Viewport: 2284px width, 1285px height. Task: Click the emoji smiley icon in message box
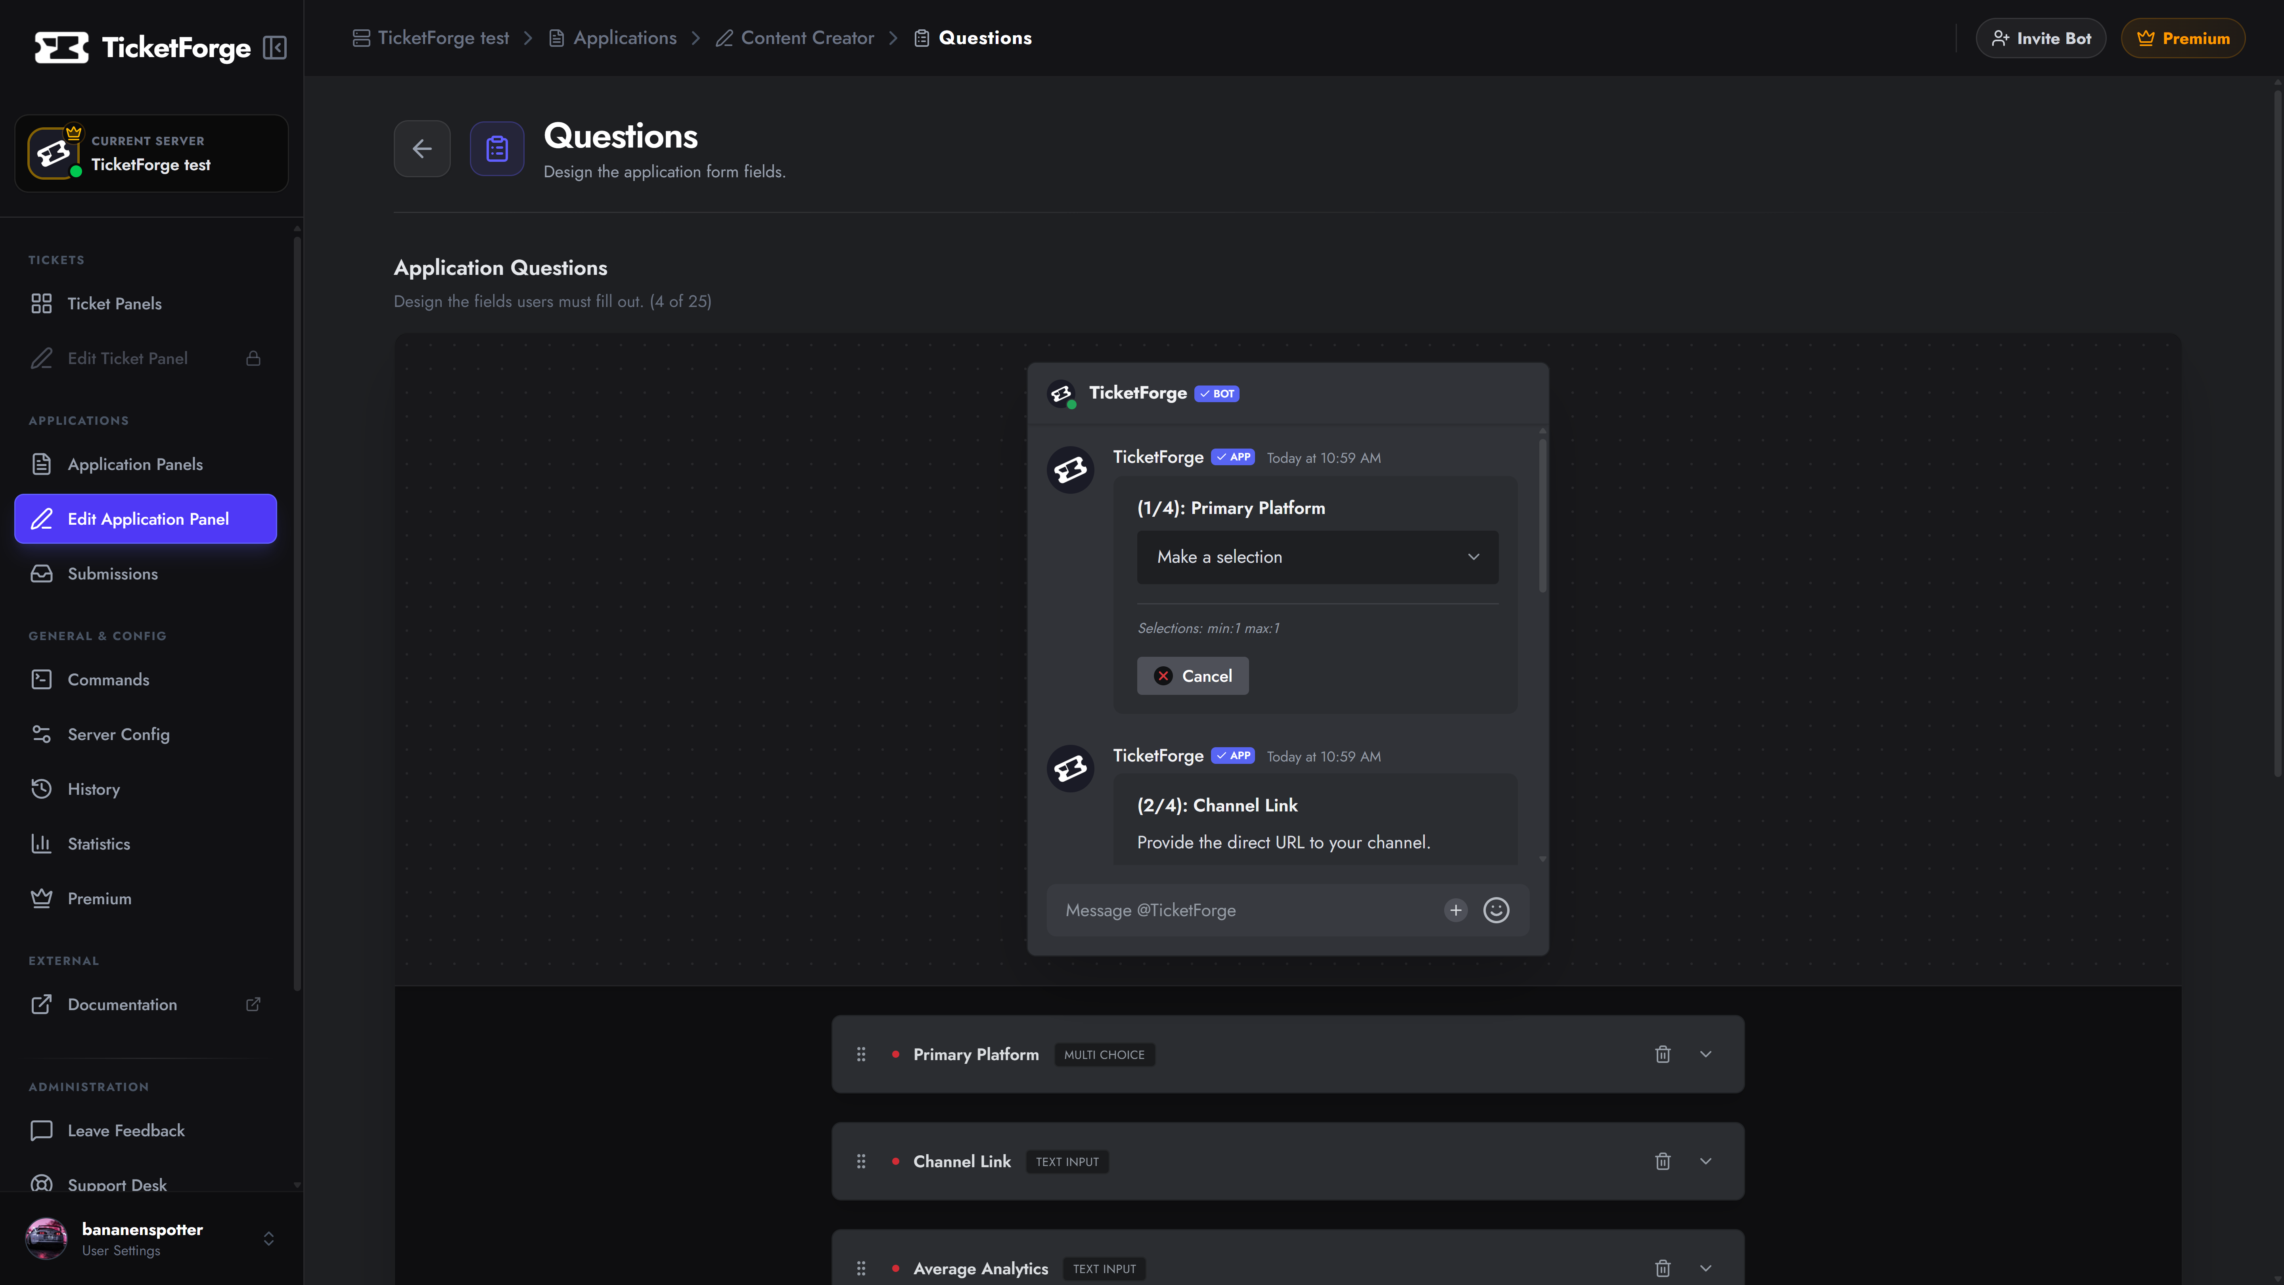pos(1496,910)
